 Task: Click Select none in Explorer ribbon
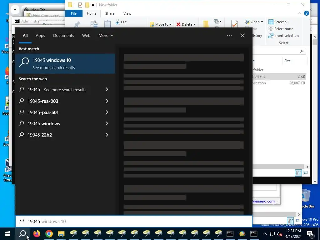(281, 29)
